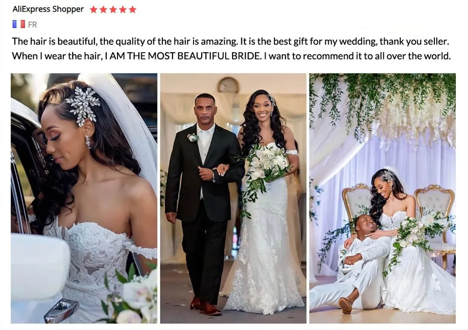The height and width of the screenshot is (330, 468).
Task: Open the bride close-up photo by the car
Action: [x=84, y=198]
